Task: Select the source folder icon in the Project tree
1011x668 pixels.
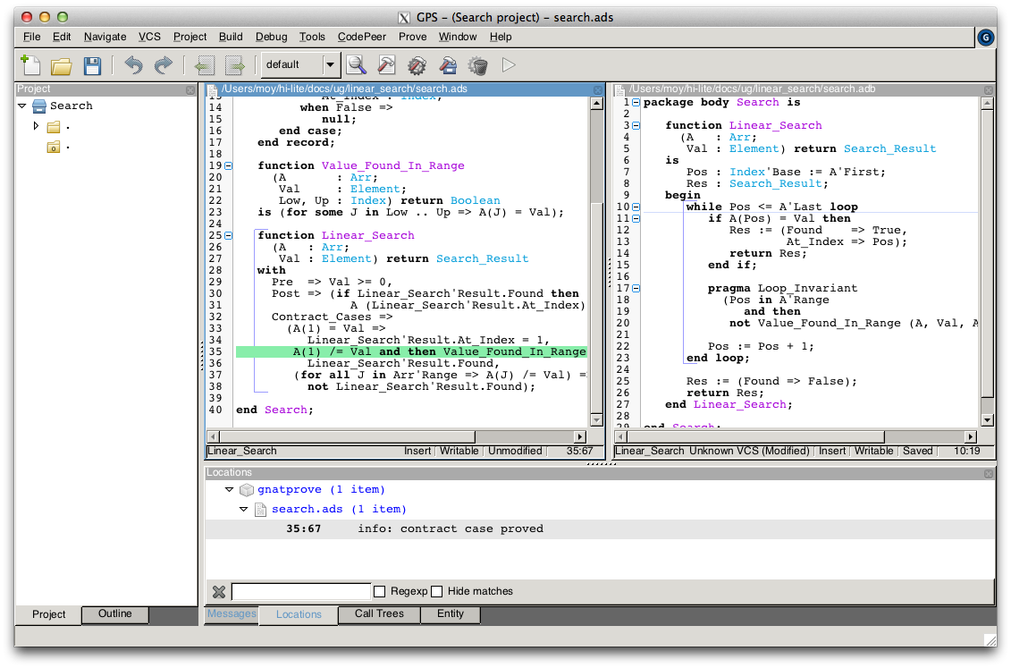Action: (54, 127)
